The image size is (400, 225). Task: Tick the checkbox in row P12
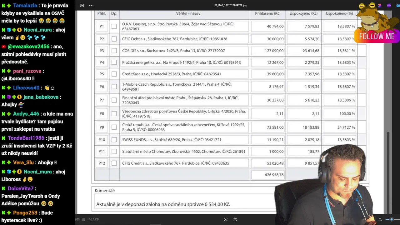pos(114,163)
